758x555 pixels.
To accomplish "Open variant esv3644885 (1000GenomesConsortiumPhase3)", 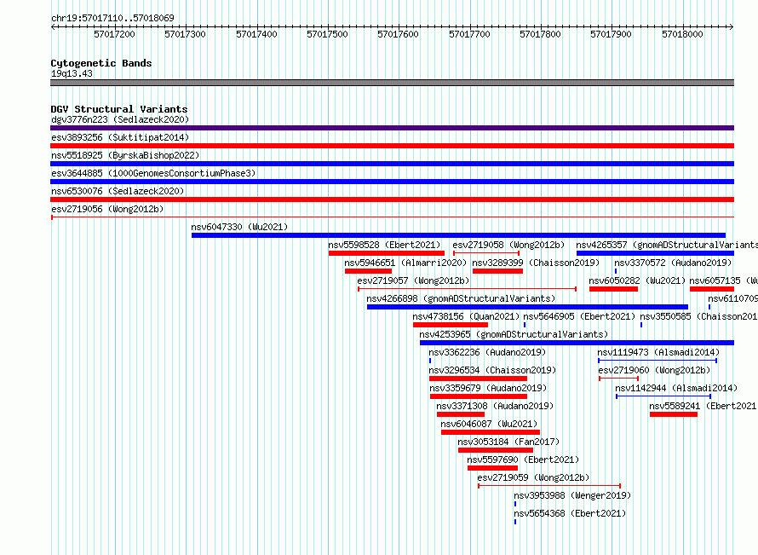I will click(153, 173).
